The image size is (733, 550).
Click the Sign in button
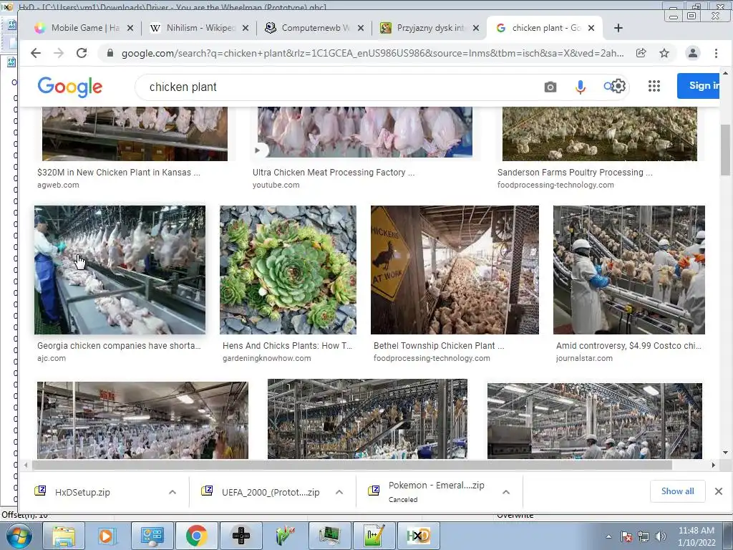coord(699,86)
